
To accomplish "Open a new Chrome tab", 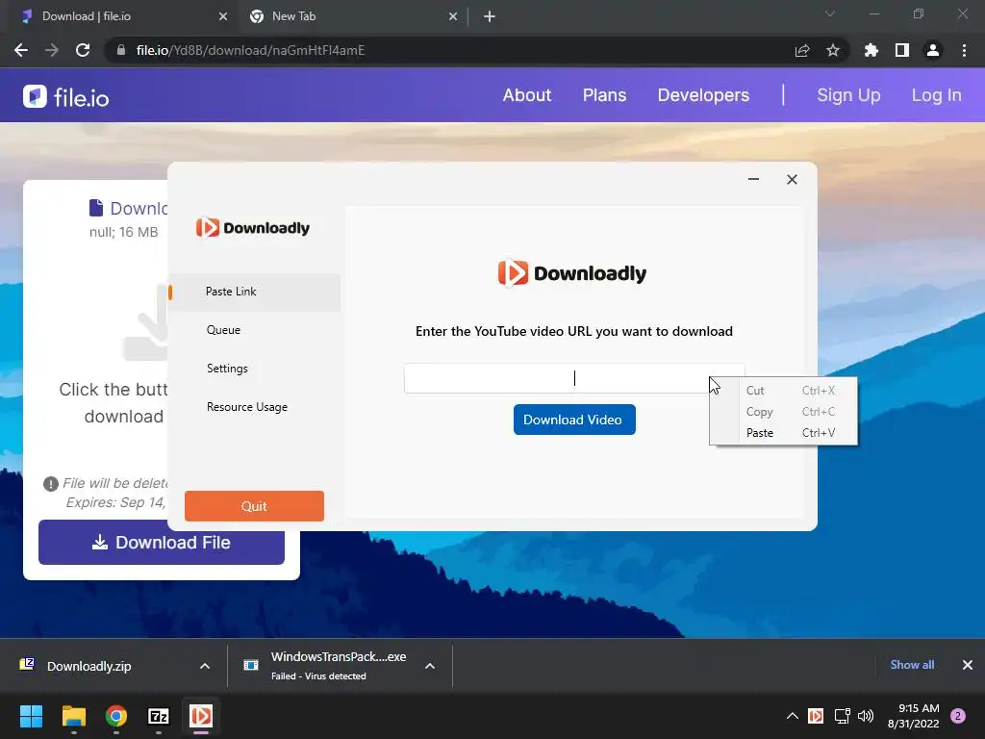I will [490, 16].
